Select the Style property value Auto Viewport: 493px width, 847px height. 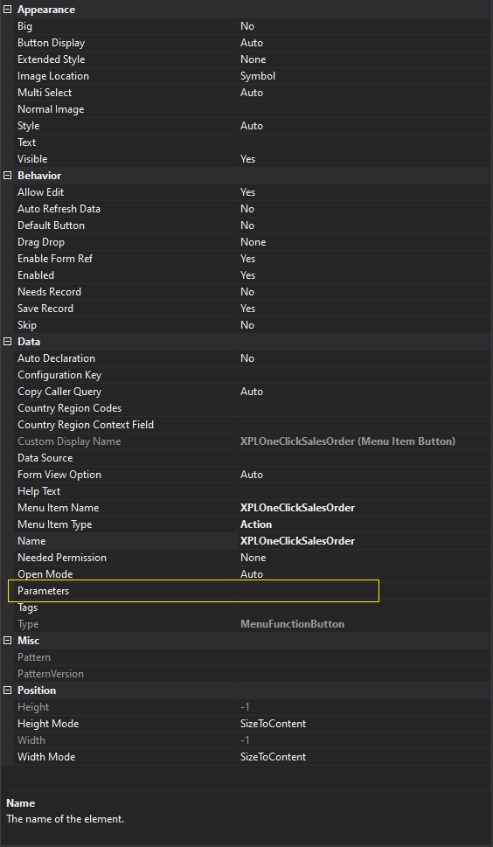tap(252, 126)
